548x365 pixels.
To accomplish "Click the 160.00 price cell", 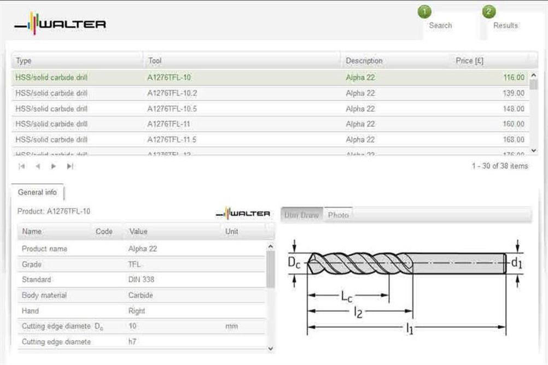I will (x=514, y=124).
